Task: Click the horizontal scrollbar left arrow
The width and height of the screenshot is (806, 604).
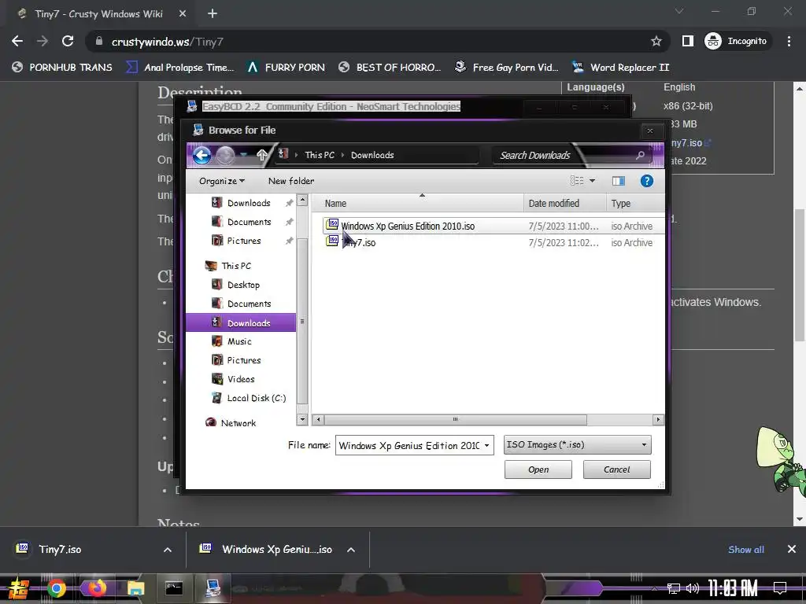Action: click(318, 420)
